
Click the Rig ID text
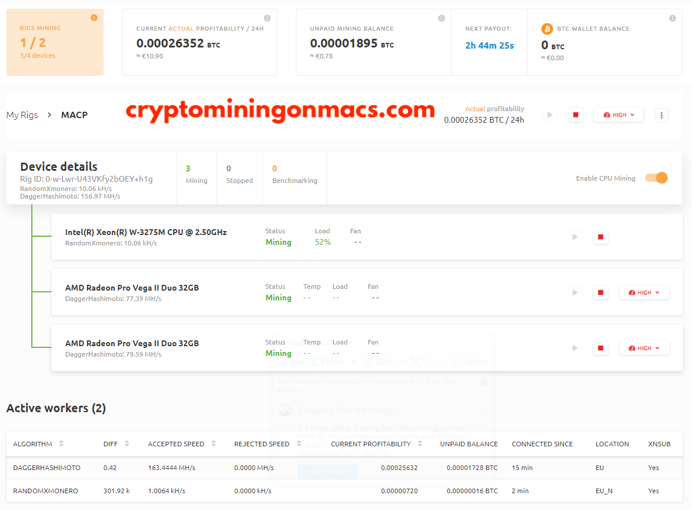pyautogui.click(x=86, y=179)
